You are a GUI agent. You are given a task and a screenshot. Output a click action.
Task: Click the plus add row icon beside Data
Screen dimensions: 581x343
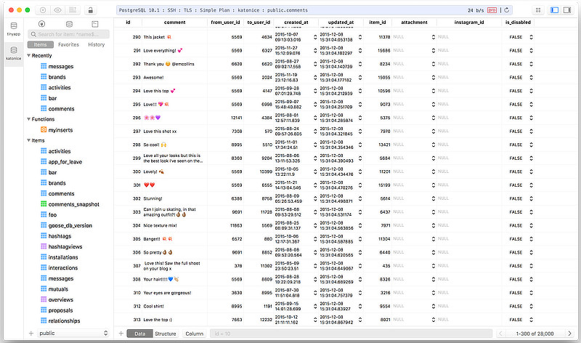tap(121, 334)
